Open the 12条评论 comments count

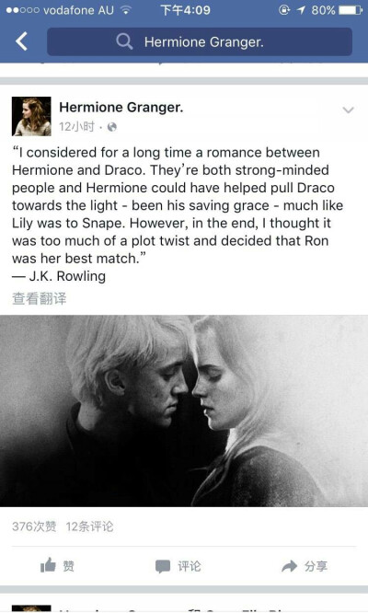[89, 526]
